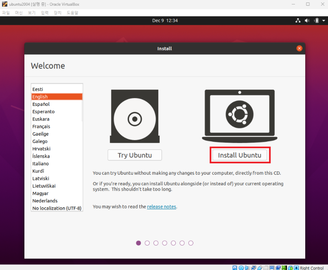Click the display monitor icon in VirtualBox status bar

click(272, 268)
